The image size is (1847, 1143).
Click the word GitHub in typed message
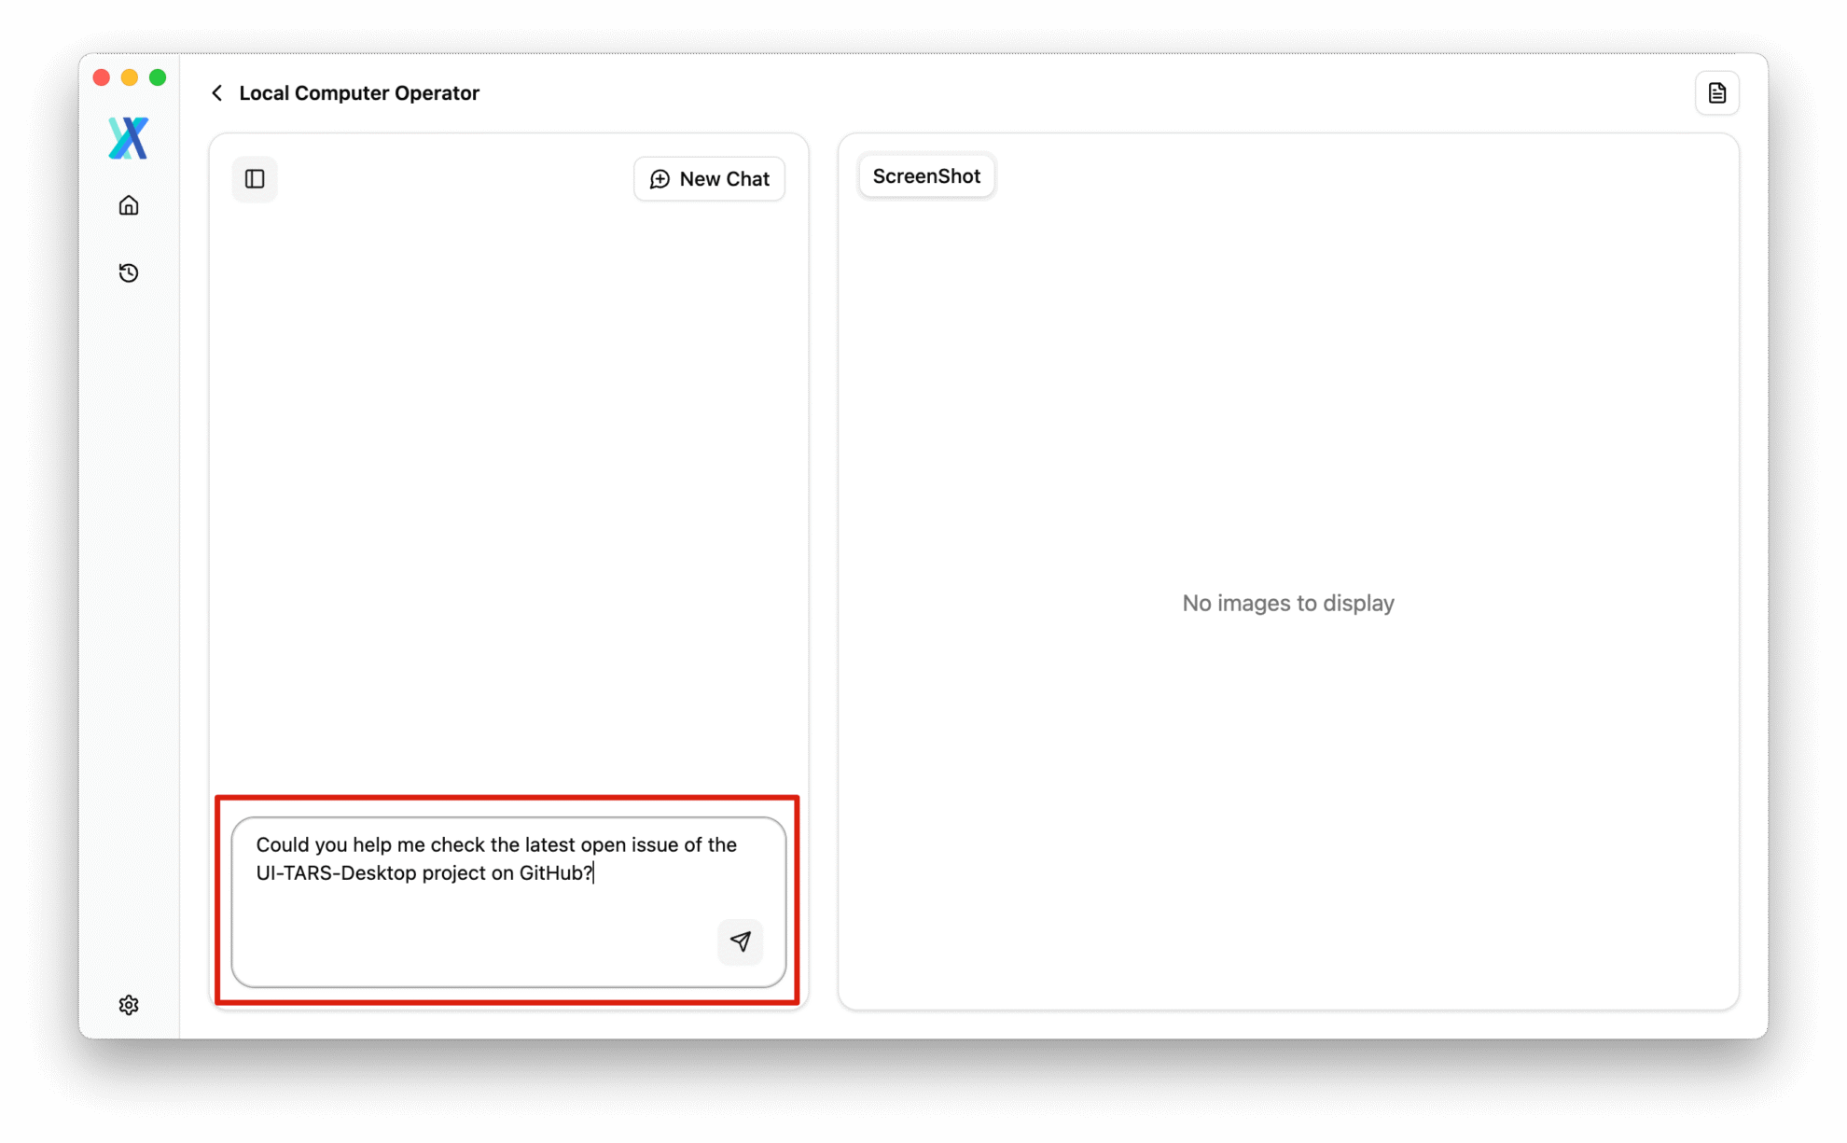[x=550, y=873]
